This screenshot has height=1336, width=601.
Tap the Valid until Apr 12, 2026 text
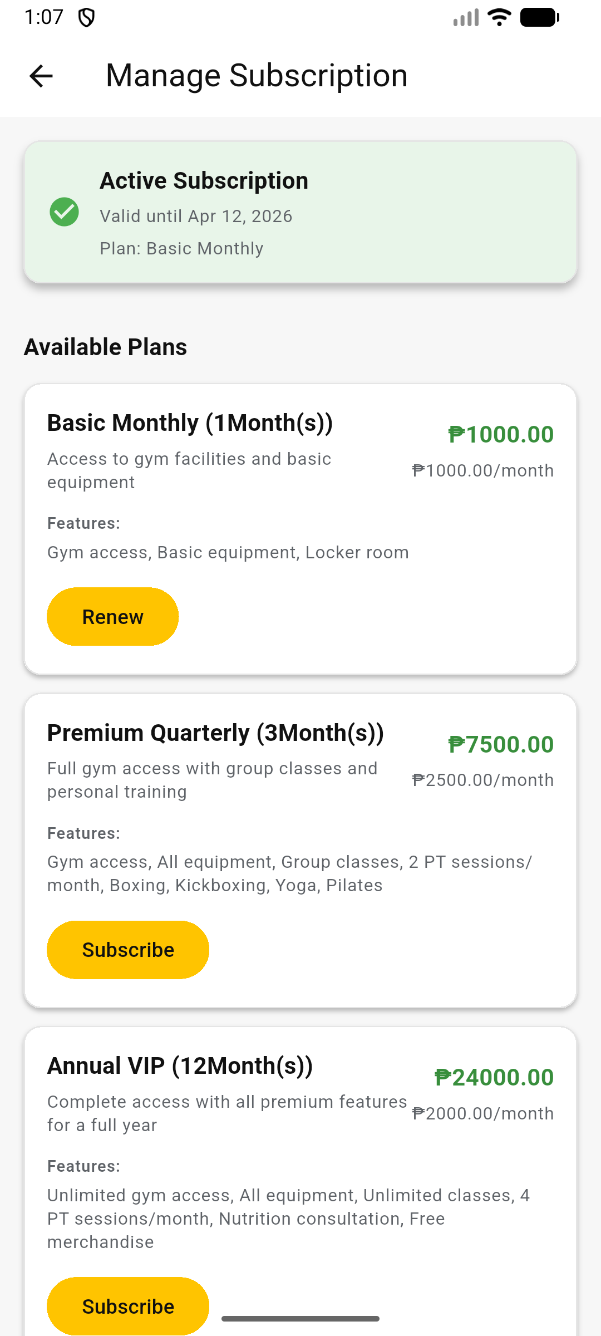196,216
